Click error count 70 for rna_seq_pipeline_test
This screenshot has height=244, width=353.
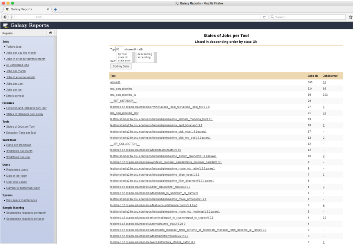point(324,113)
